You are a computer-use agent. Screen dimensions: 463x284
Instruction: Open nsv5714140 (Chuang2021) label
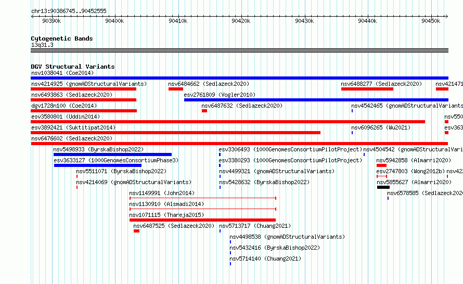click(x=265, y=259)
